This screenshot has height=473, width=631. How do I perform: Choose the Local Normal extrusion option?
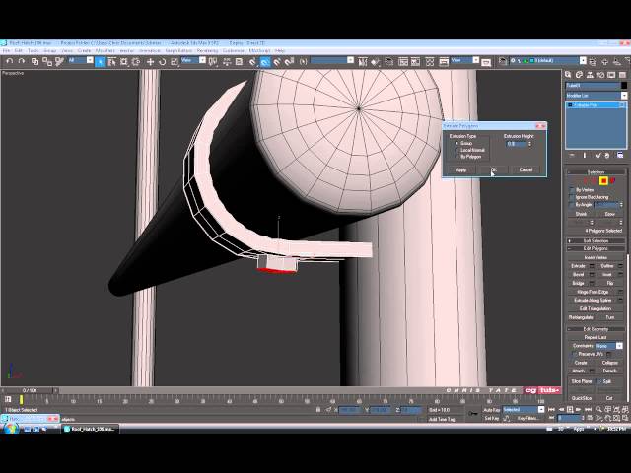coord(456,150)
